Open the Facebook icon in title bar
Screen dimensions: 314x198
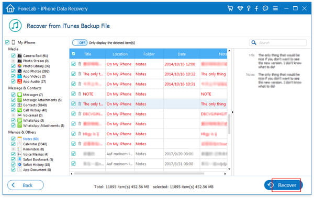pyautogui.click(x=256, y=8)
